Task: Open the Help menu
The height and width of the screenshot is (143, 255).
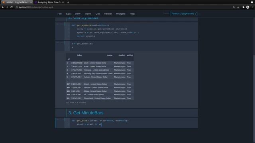Action: [x=132, y=14]
